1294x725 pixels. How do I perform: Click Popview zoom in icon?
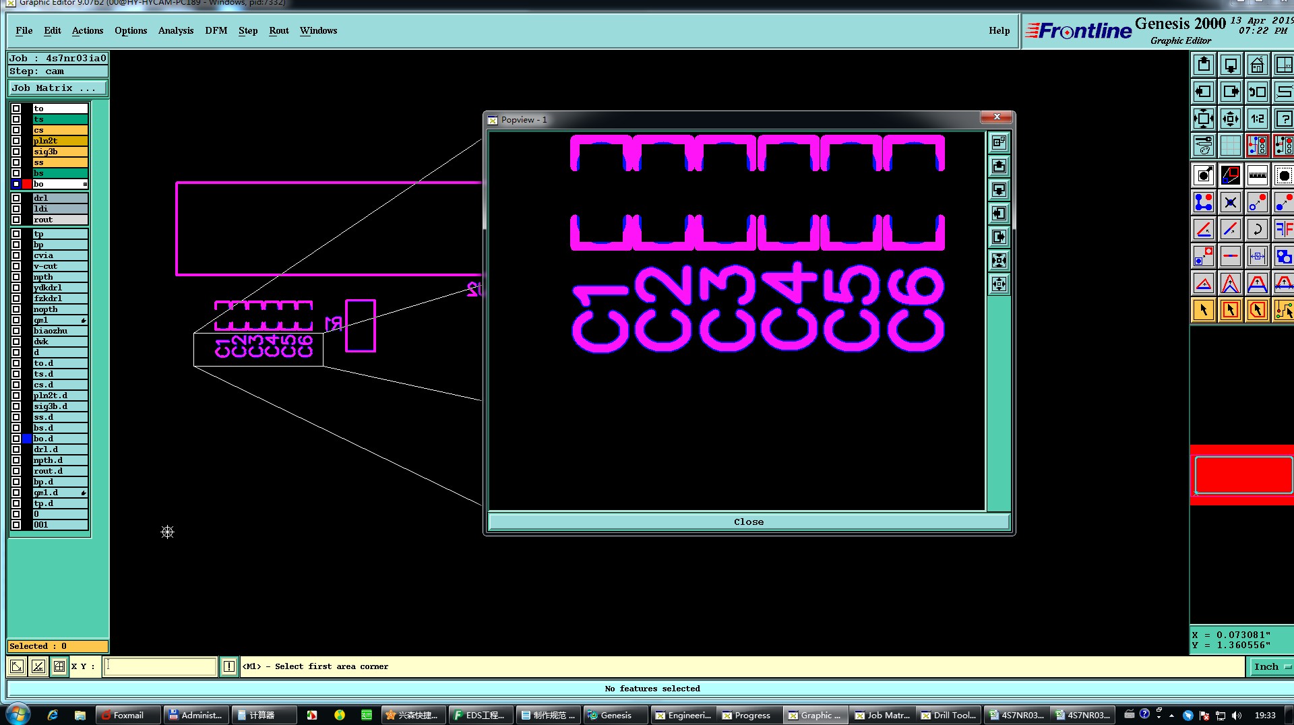coord(999,260)
